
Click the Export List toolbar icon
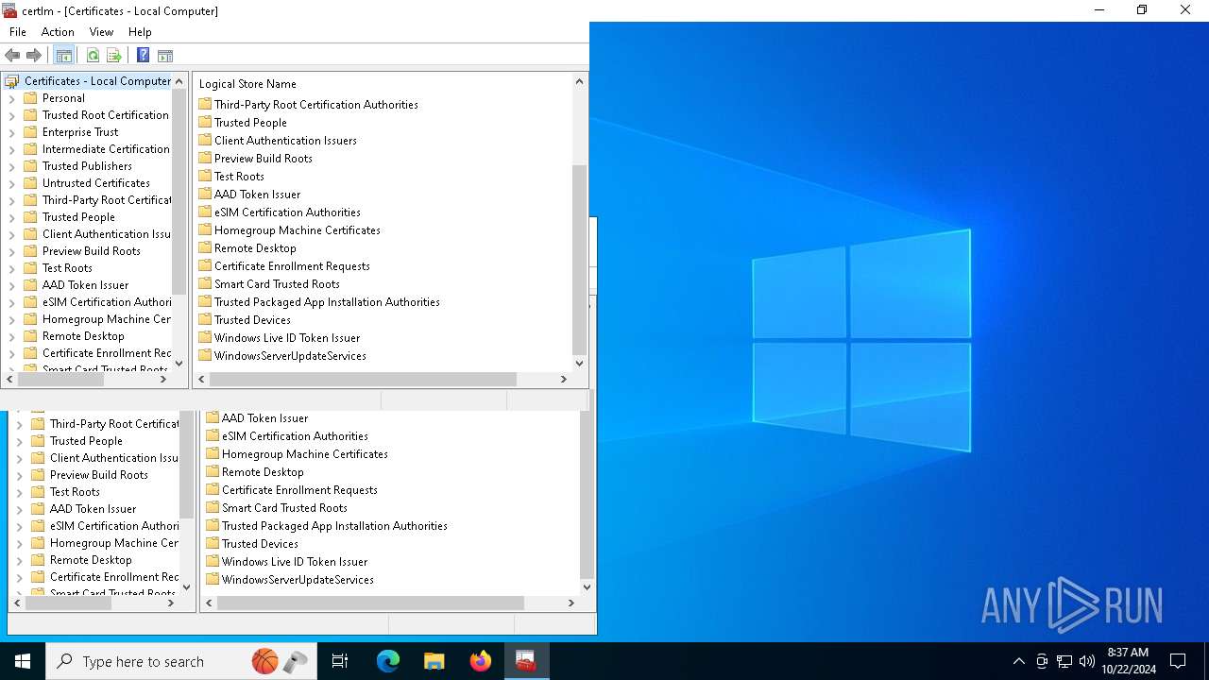[x=114, y=56]
